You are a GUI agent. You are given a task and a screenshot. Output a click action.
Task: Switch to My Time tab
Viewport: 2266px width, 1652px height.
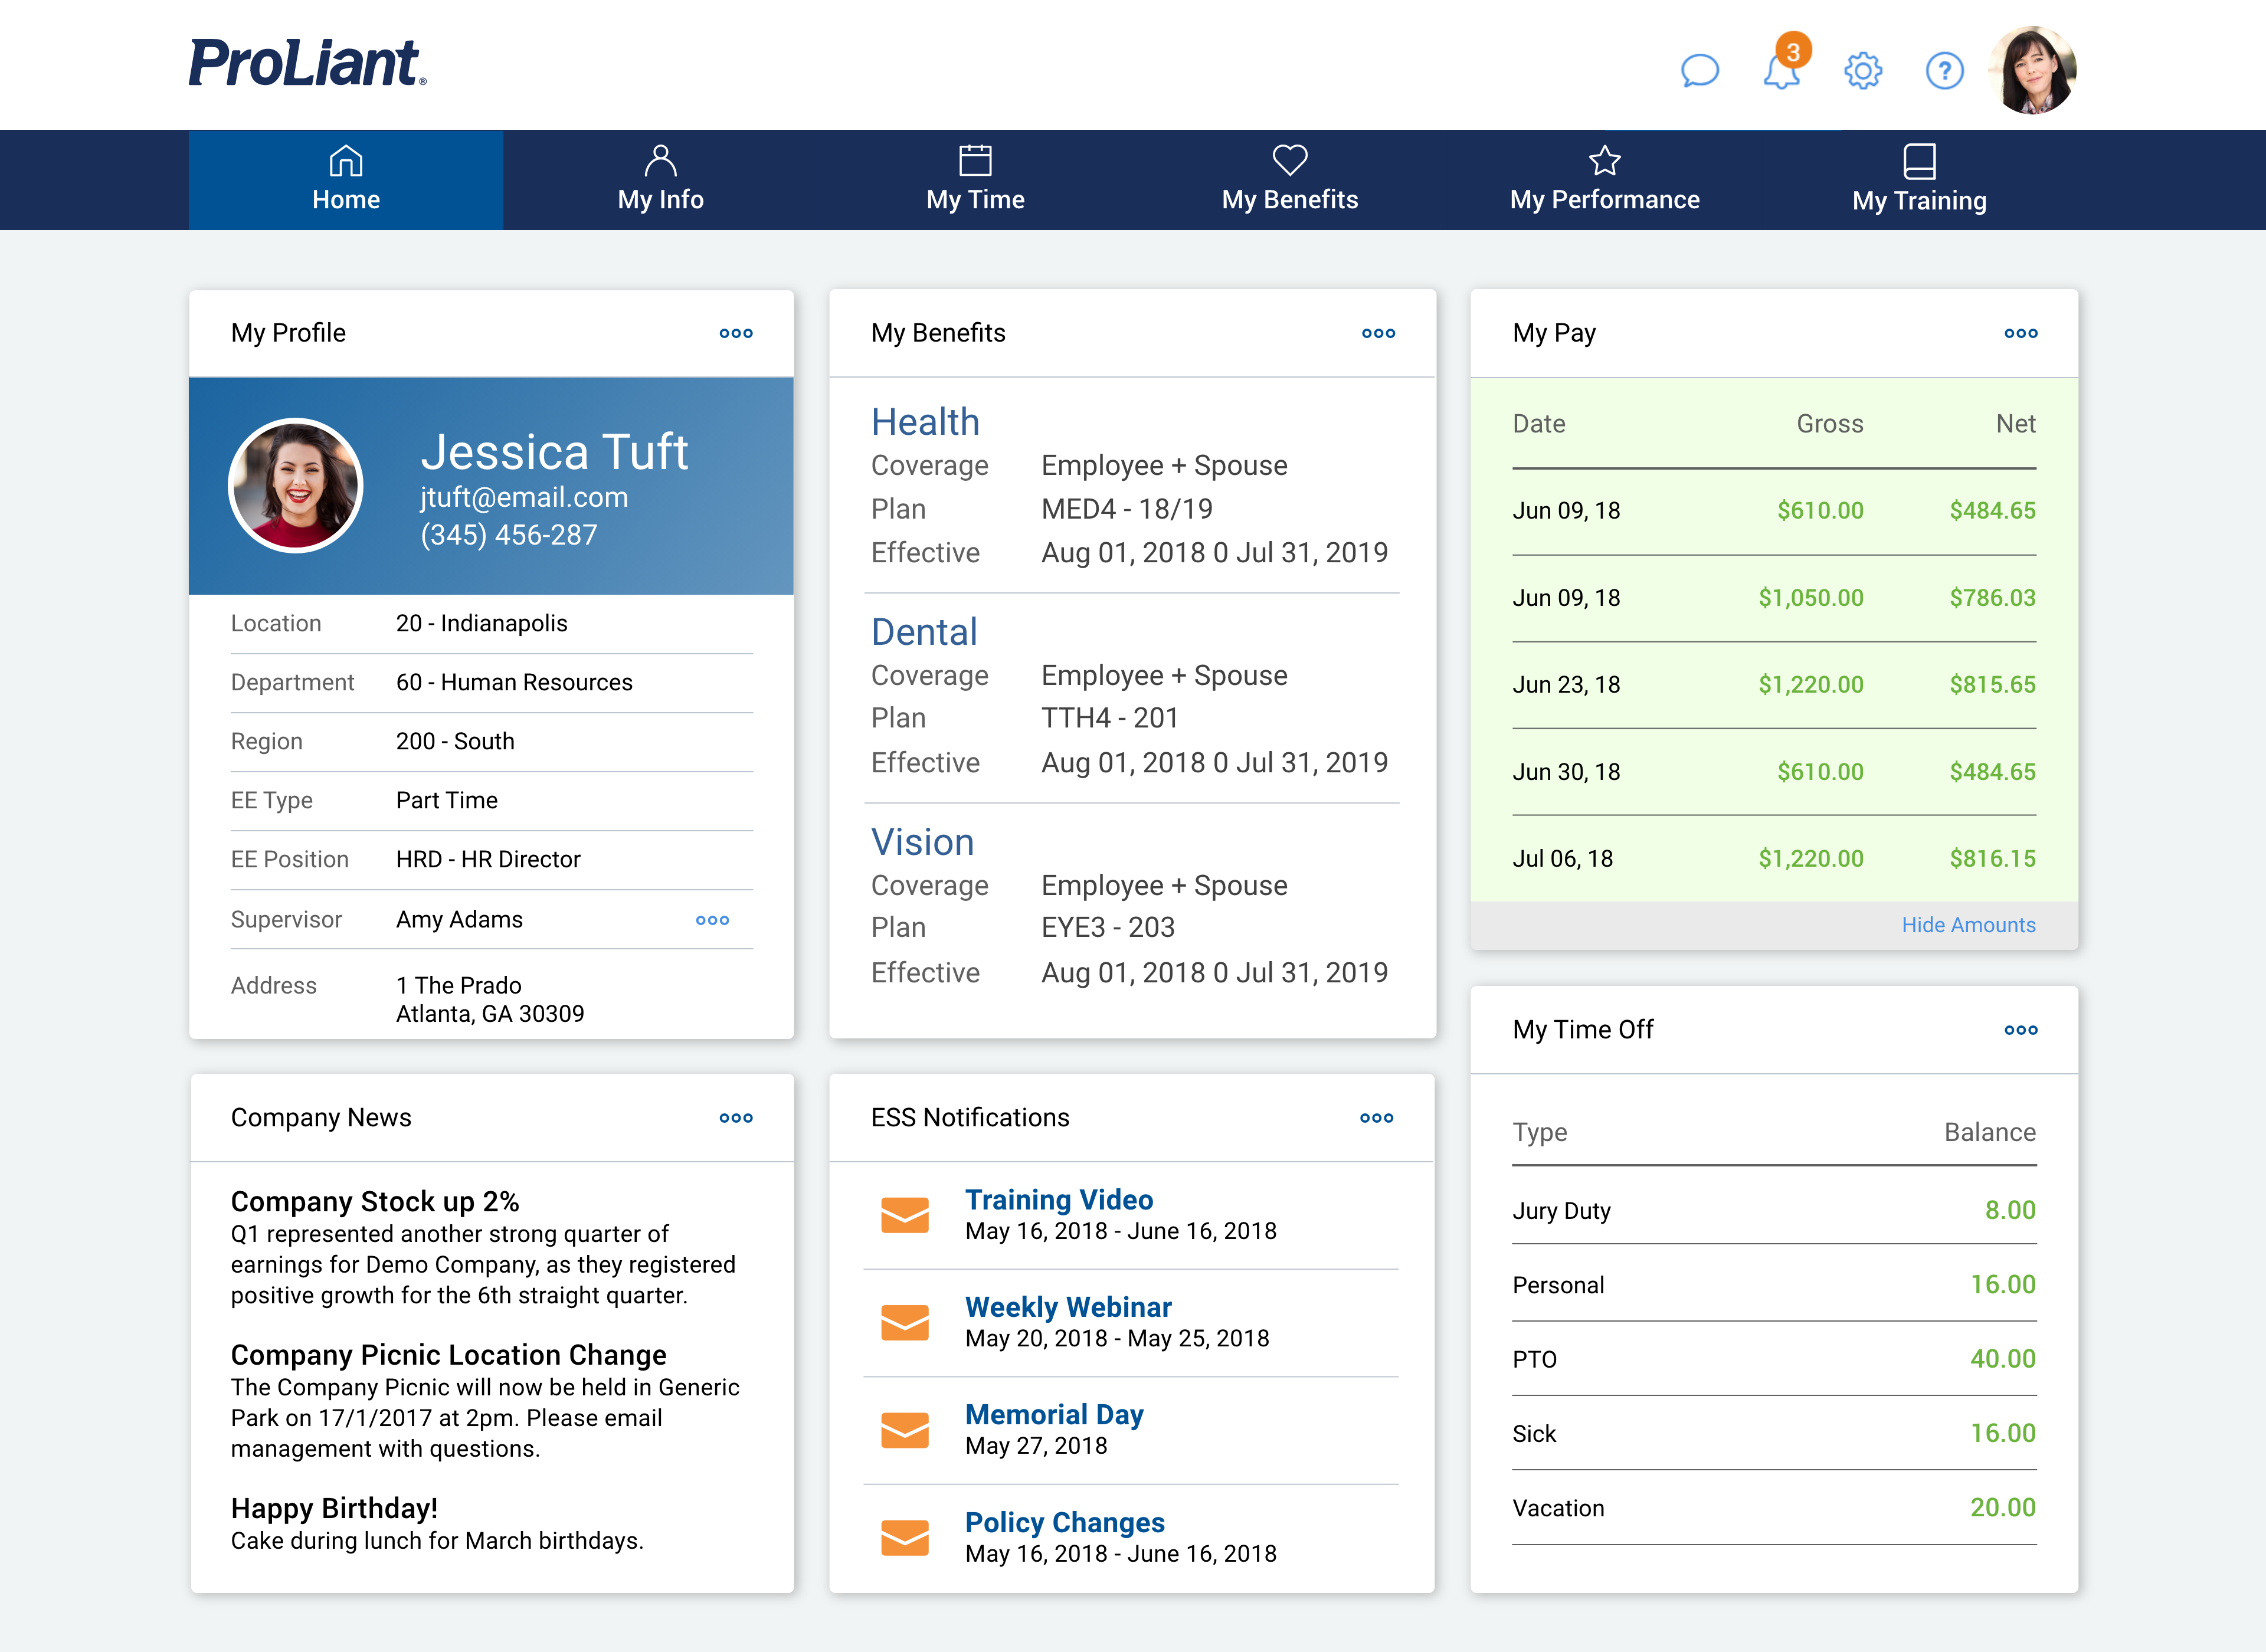(x=975, y=180)
